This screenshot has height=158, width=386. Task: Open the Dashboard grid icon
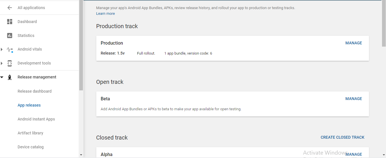tap(10, 22)
